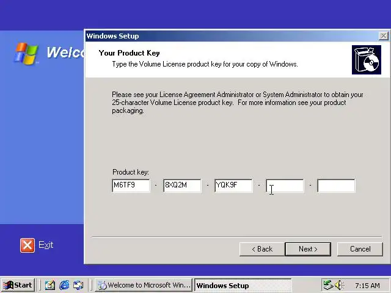Open the volume speaker tray icon
The image size is (391, 293).
[x=339, y=285]
